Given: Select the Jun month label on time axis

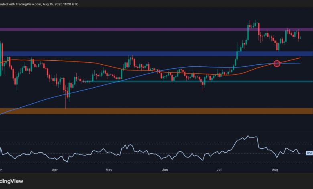Looking at the screenshot, I should click(165, 170).
